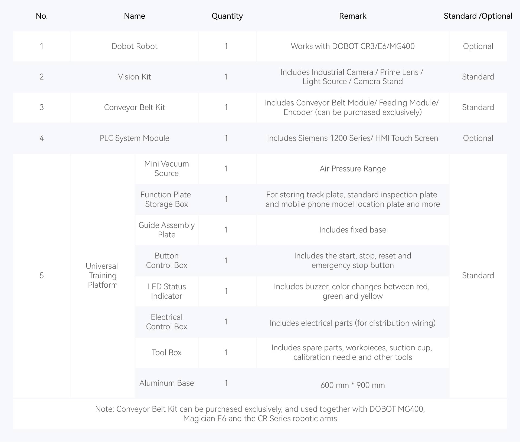The image size is (520, 442).
Task: Click the "Function Plate Storage Box" cell
Action: [166, 199]
